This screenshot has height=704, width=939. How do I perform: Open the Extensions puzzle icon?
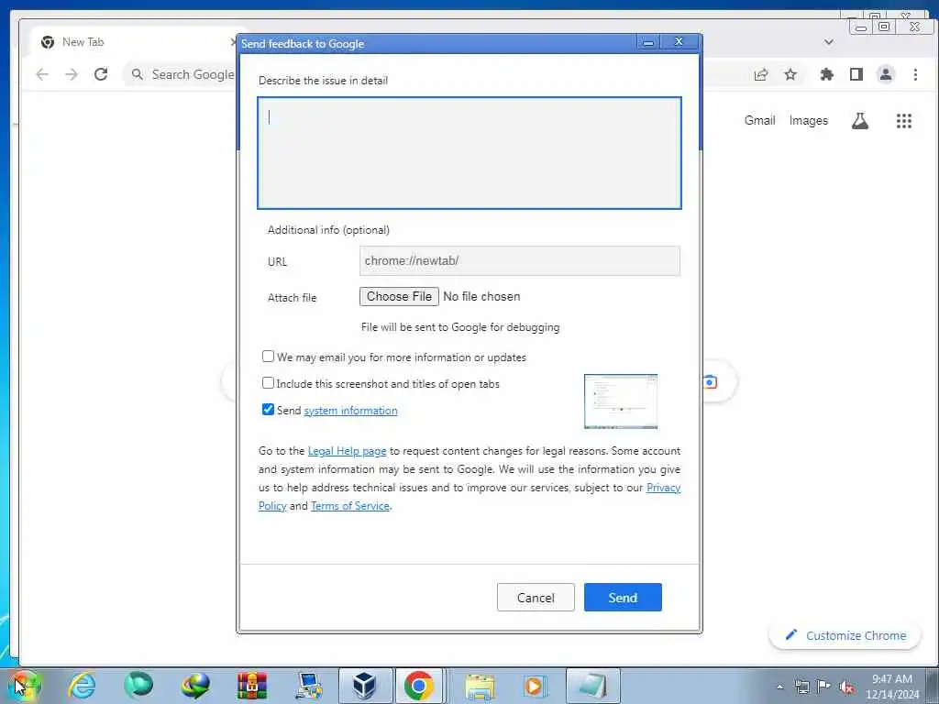click(826, 74)
